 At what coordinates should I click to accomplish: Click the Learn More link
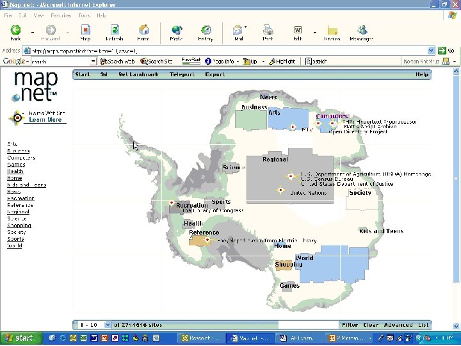pos(45,120)
